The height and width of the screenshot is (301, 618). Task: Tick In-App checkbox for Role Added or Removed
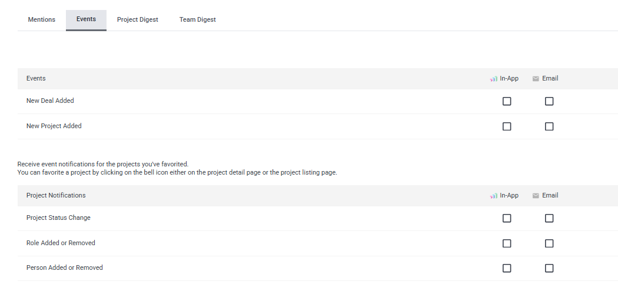[507, 243]
